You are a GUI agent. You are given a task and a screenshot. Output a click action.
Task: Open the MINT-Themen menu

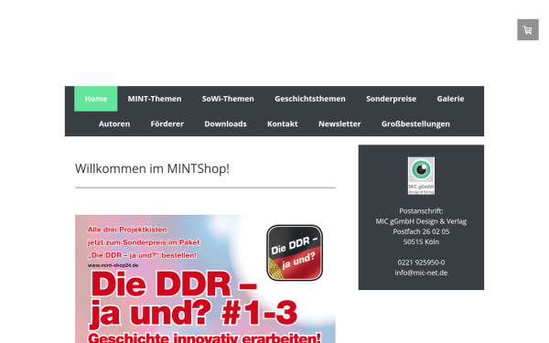[x=155, y=99]
